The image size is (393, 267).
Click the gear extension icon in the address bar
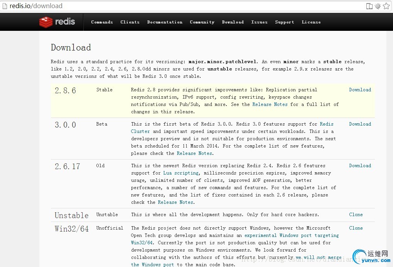(x=378, y=6)
